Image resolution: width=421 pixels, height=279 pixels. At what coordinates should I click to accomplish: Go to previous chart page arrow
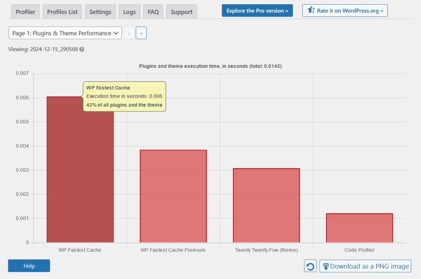129,33
